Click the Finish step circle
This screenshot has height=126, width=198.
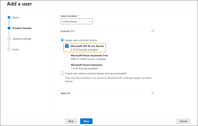tap(9, 49)
